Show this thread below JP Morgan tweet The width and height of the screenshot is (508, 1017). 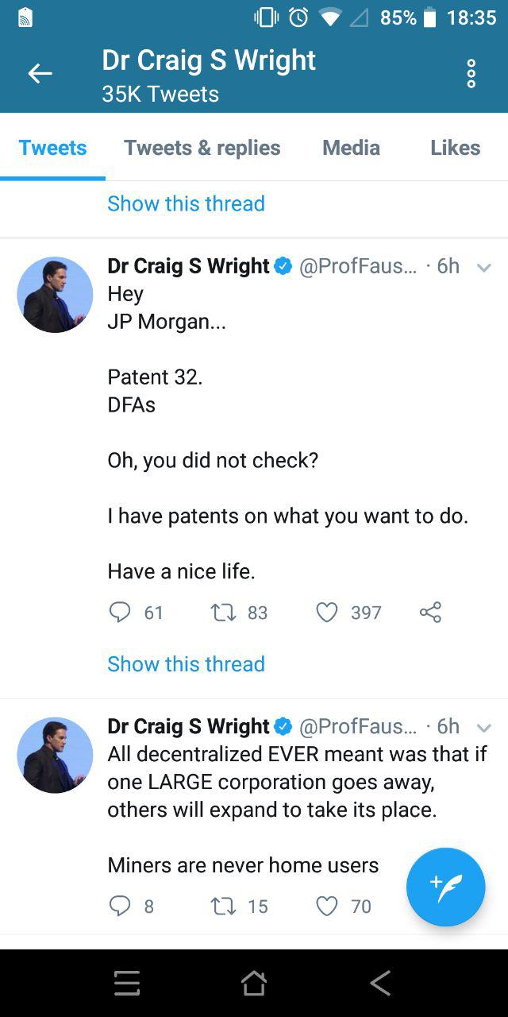[187, 663]
